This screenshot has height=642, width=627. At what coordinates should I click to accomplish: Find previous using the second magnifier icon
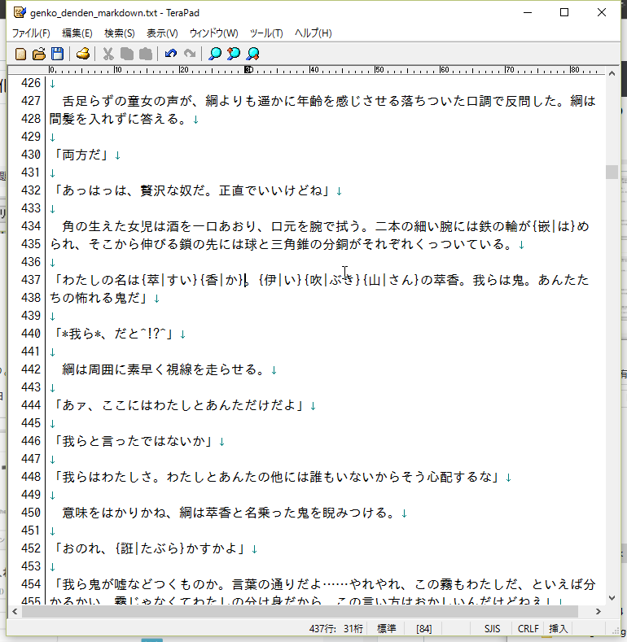pyautogui.click(x=234, y=54)
